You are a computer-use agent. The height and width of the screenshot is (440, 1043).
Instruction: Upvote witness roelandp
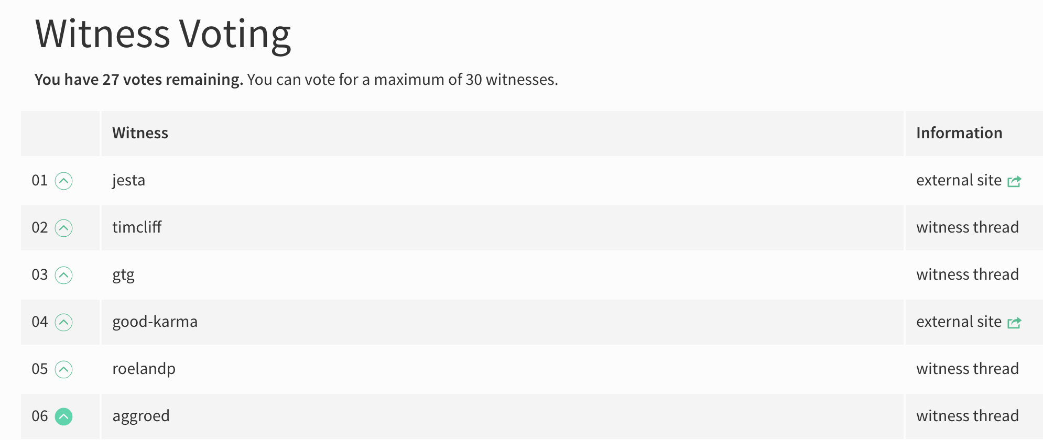tap(63, 369)
